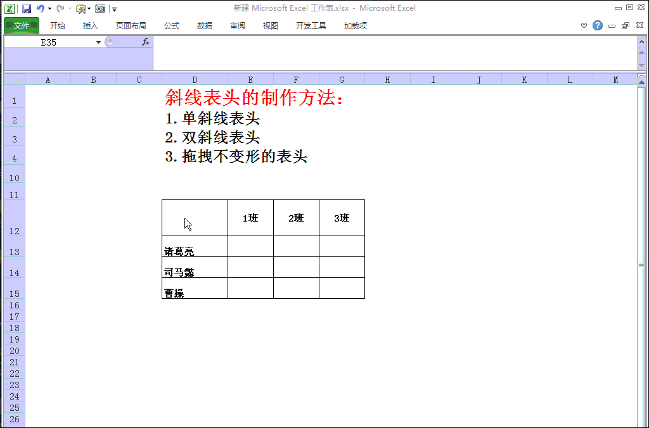Screen dimensions: 649x428
Task: Click the text 3.拖拽不变形的表头
Action: pos(236,156)
